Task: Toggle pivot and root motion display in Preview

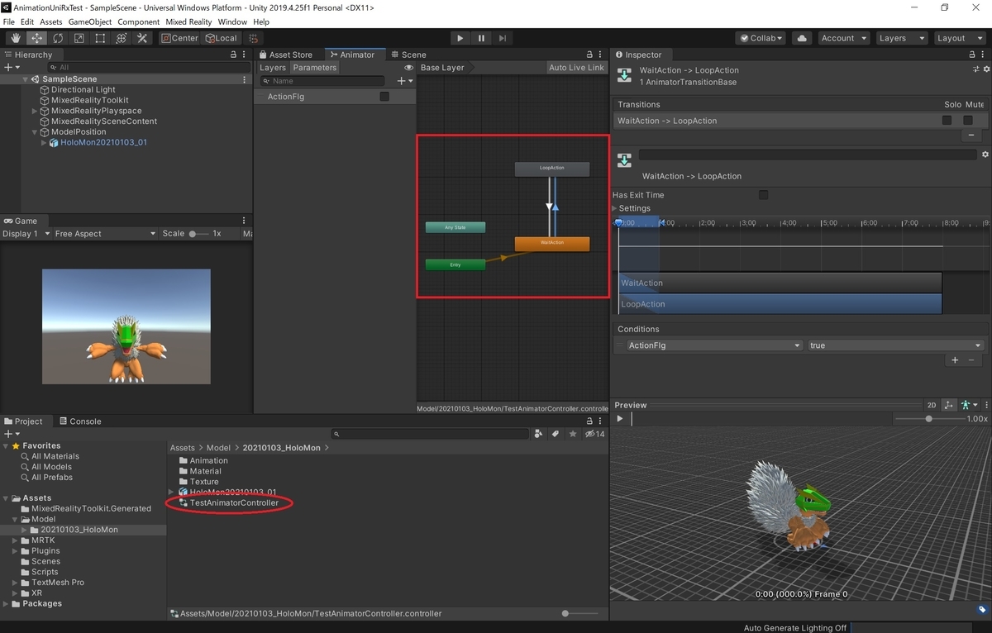Action: 949,405
